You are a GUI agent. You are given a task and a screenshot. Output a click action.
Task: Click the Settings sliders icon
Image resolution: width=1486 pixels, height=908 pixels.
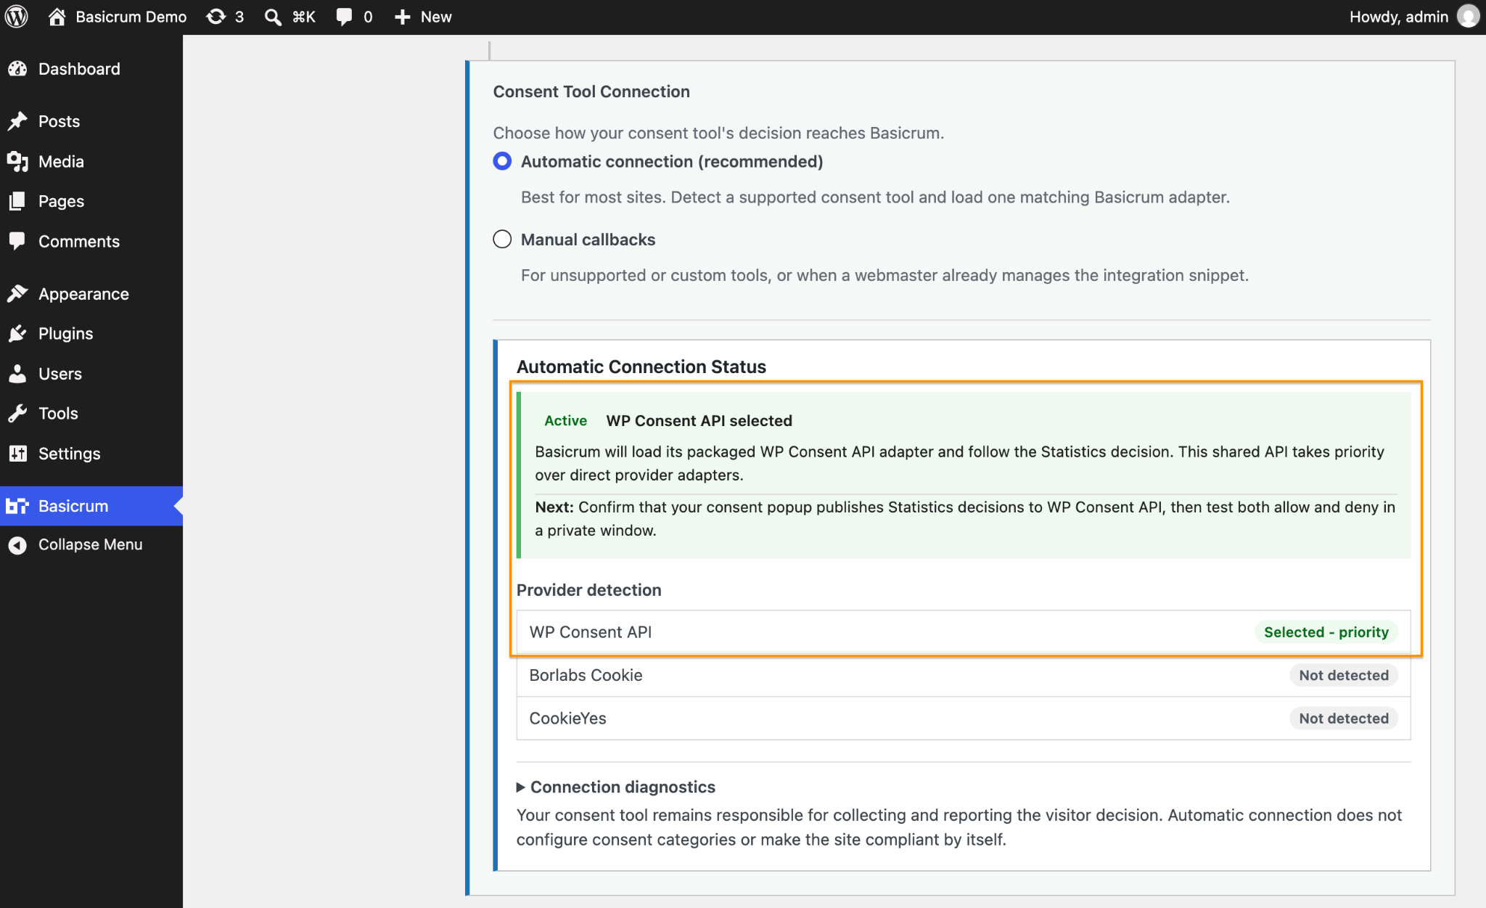(17, 454)
